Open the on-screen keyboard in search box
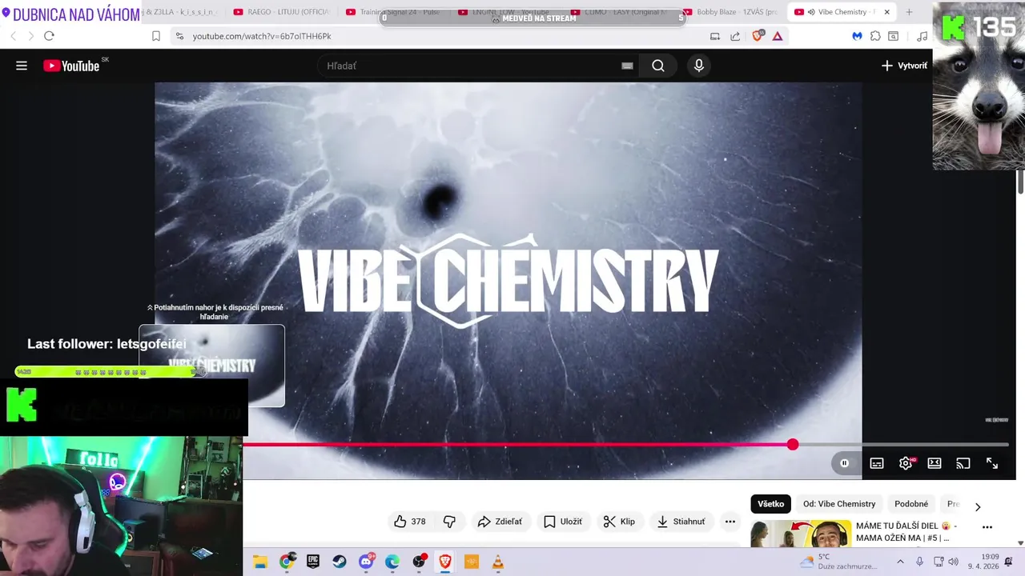1025x576 pixels. coord(627,66)
